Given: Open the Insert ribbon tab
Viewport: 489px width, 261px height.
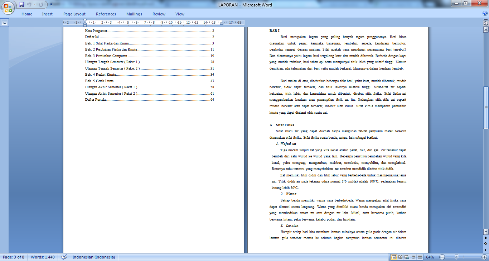Looking at the screenshot, I should point(47,14).
